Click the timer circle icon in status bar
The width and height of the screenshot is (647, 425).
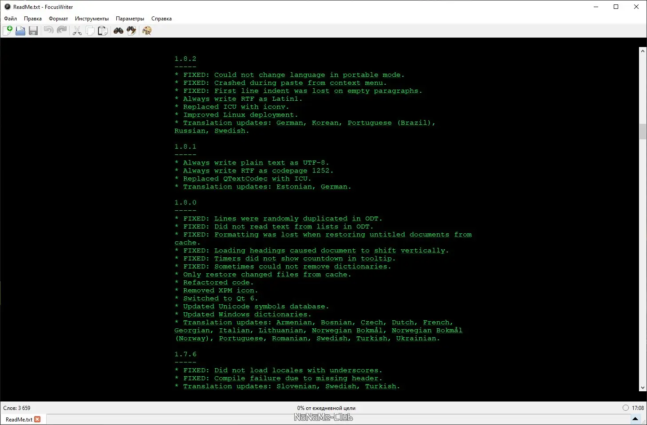coord(626,408)
